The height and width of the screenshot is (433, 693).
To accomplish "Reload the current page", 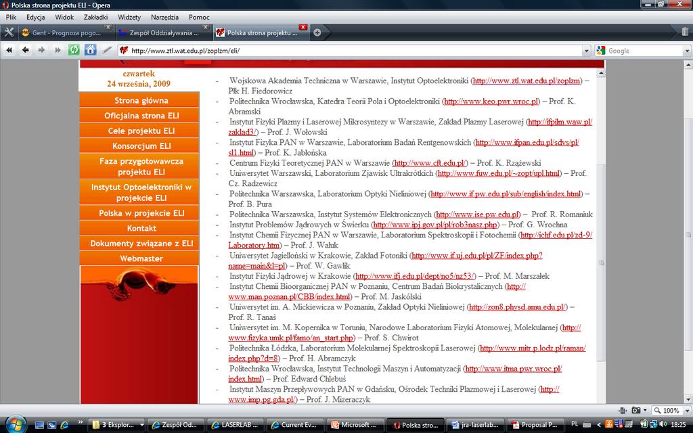I will point(74,50).
